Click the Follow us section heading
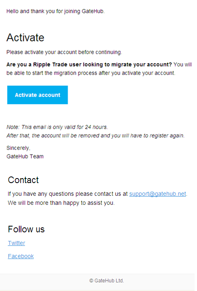197x291 pixels. coord(26,229)
